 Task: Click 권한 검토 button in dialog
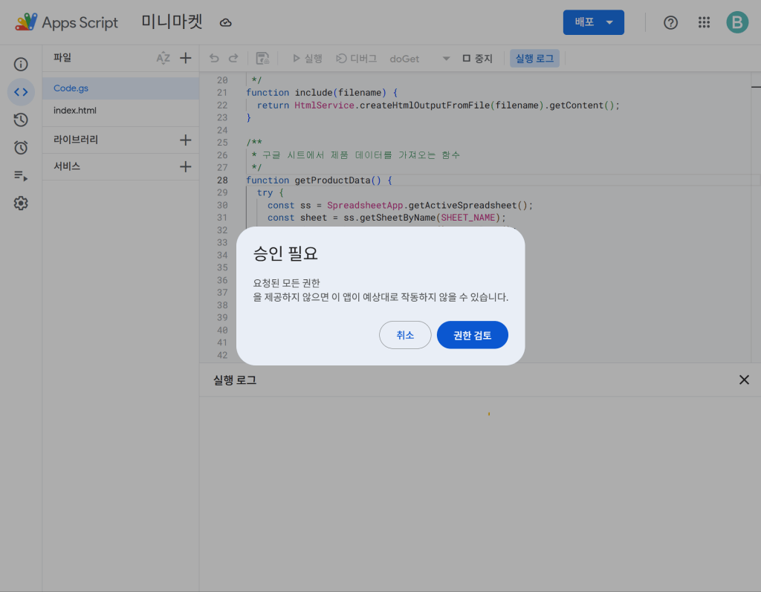tap(472, 335)
